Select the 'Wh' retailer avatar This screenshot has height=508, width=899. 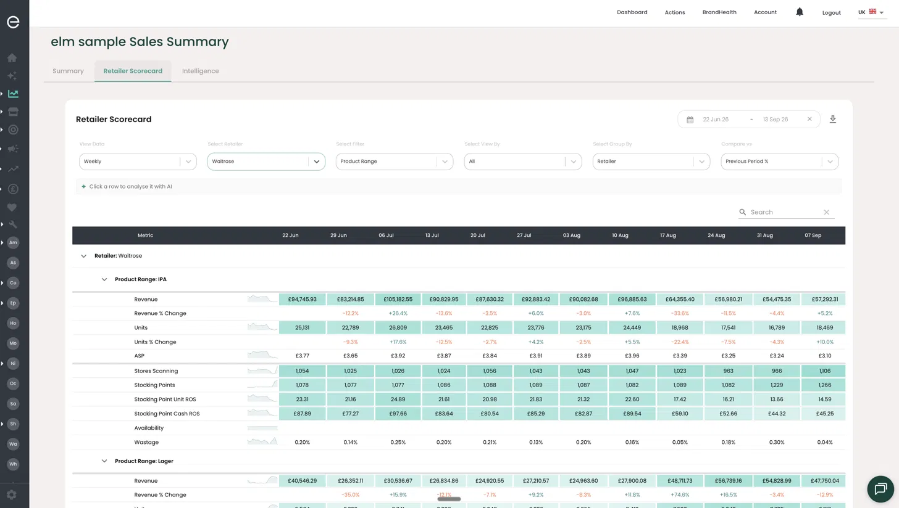pos(13,464)
